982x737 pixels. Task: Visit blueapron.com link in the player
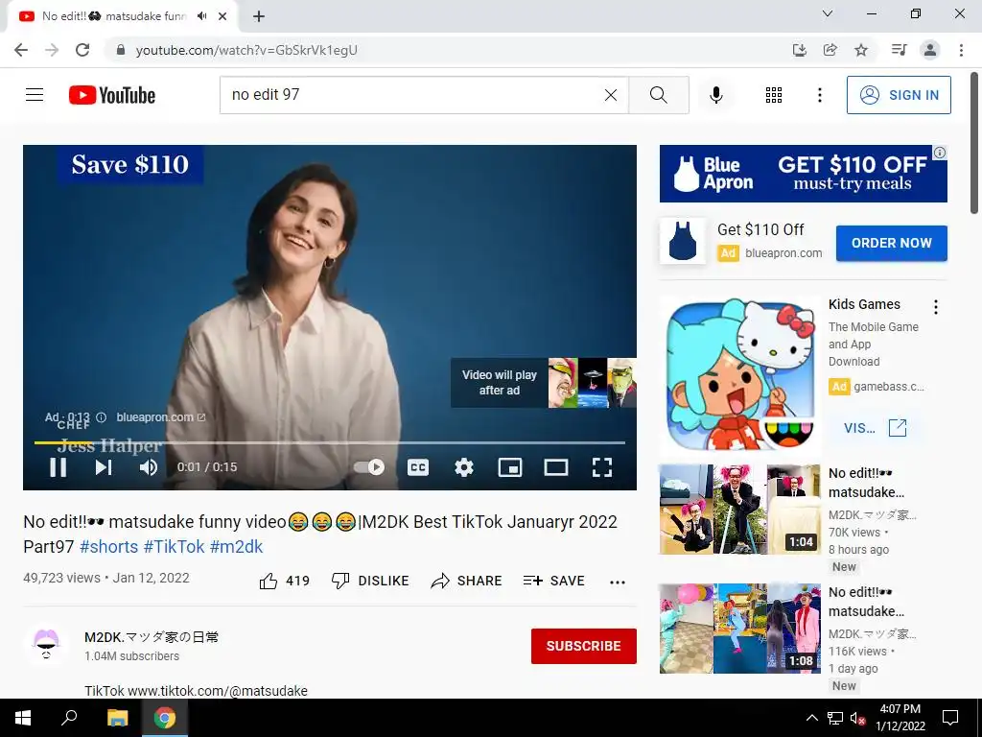[x=160, y=416]
